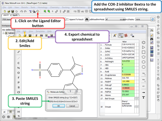Click the save icon in editor toolbar

(30, 36)
